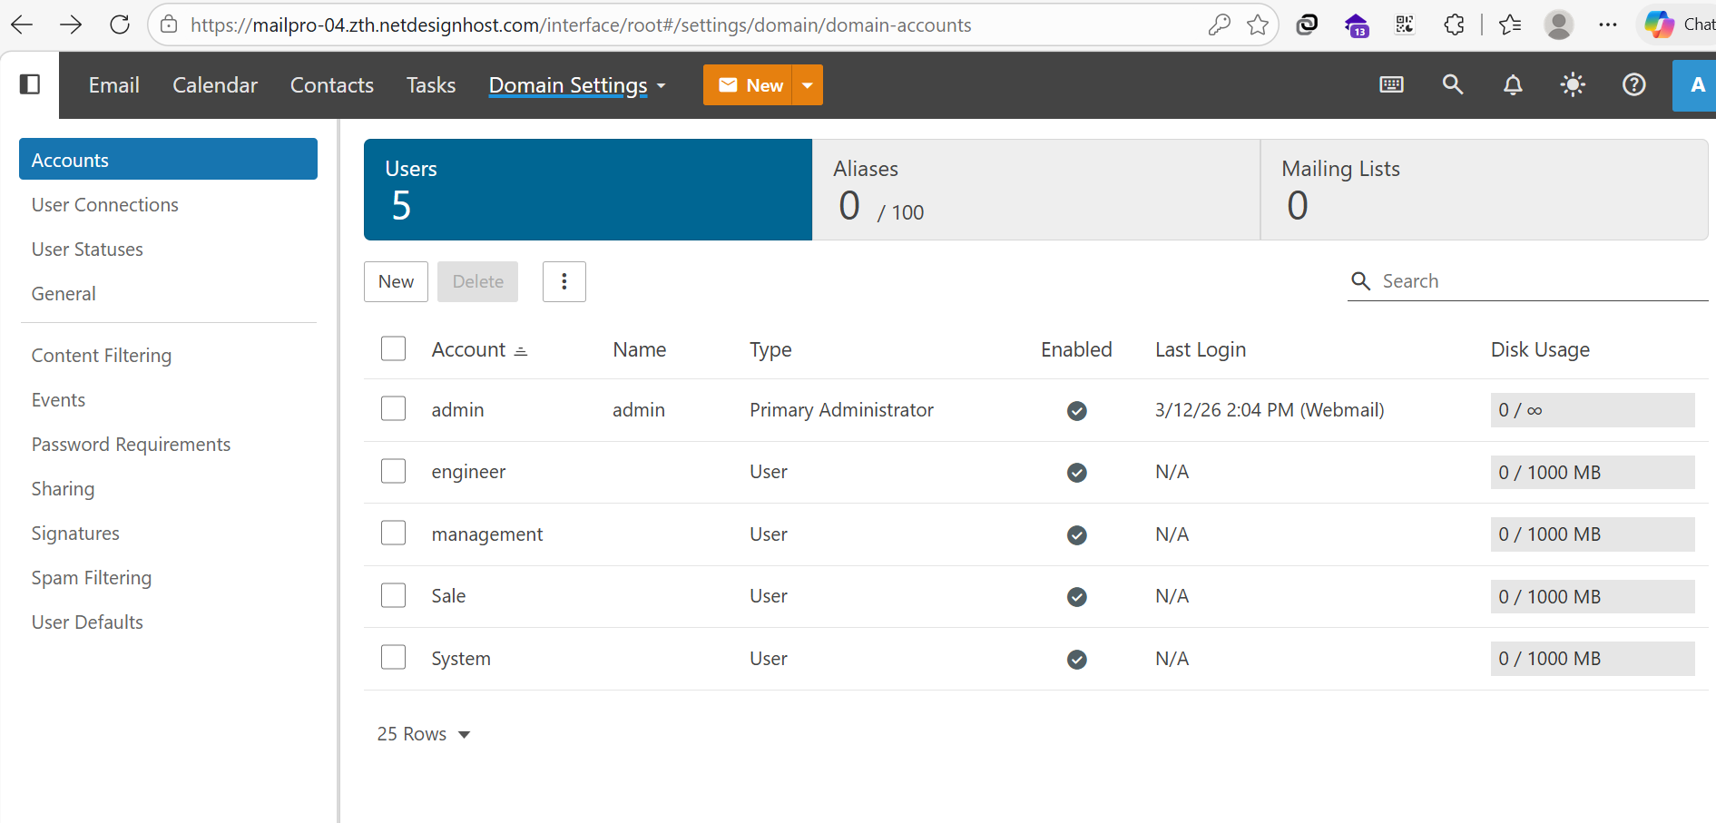Open the notifications bell
This screenshot has width=1716, height=823.
click(x=1513, y=84)
